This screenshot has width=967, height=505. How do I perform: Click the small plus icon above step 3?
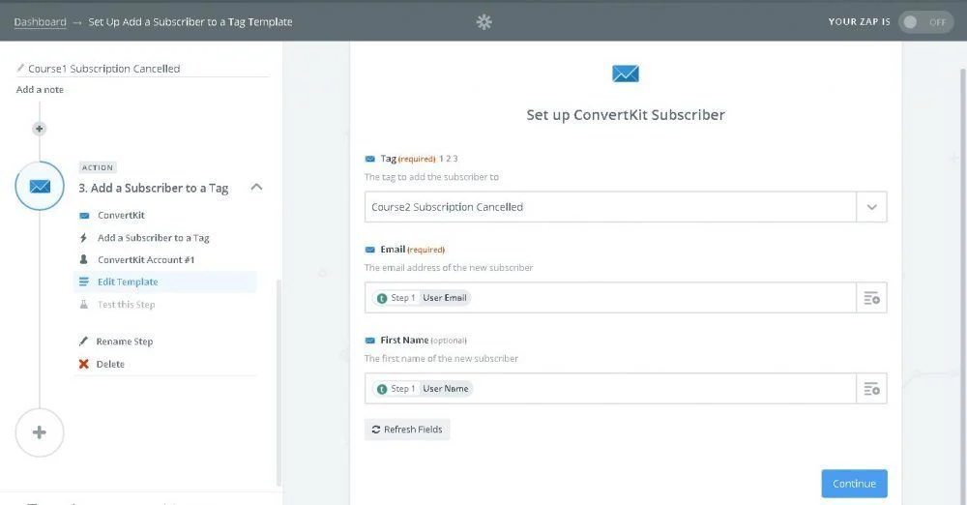point(39,128)
